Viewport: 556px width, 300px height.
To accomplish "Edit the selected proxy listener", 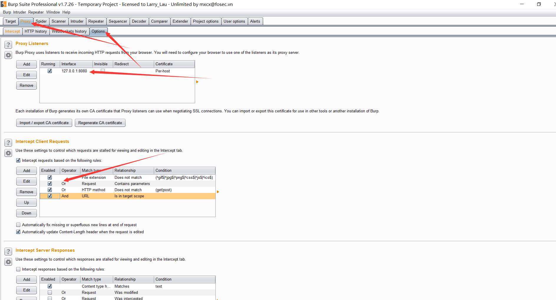I will pyautogui.click(x=27, y=75).
